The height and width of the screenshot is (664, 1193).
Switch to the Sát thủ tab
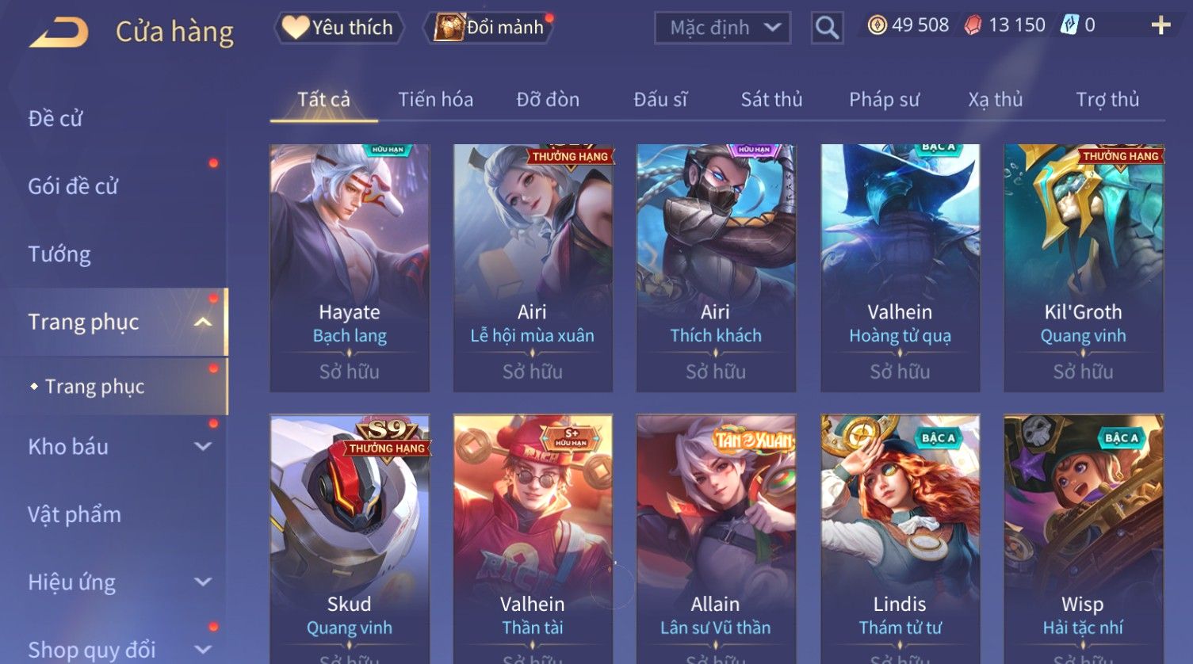click(771, 100)
